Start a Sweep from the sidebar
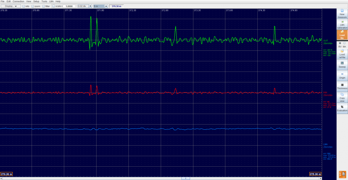348x180 pixels. click(342, 65)
